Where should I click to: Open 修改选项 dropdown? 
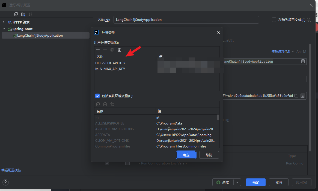coord(283,52)
